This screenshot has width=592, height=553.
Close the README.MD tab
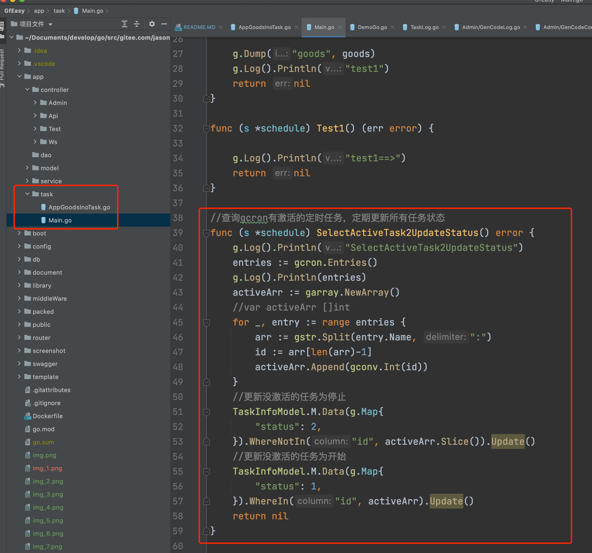[x=220, y=27]
